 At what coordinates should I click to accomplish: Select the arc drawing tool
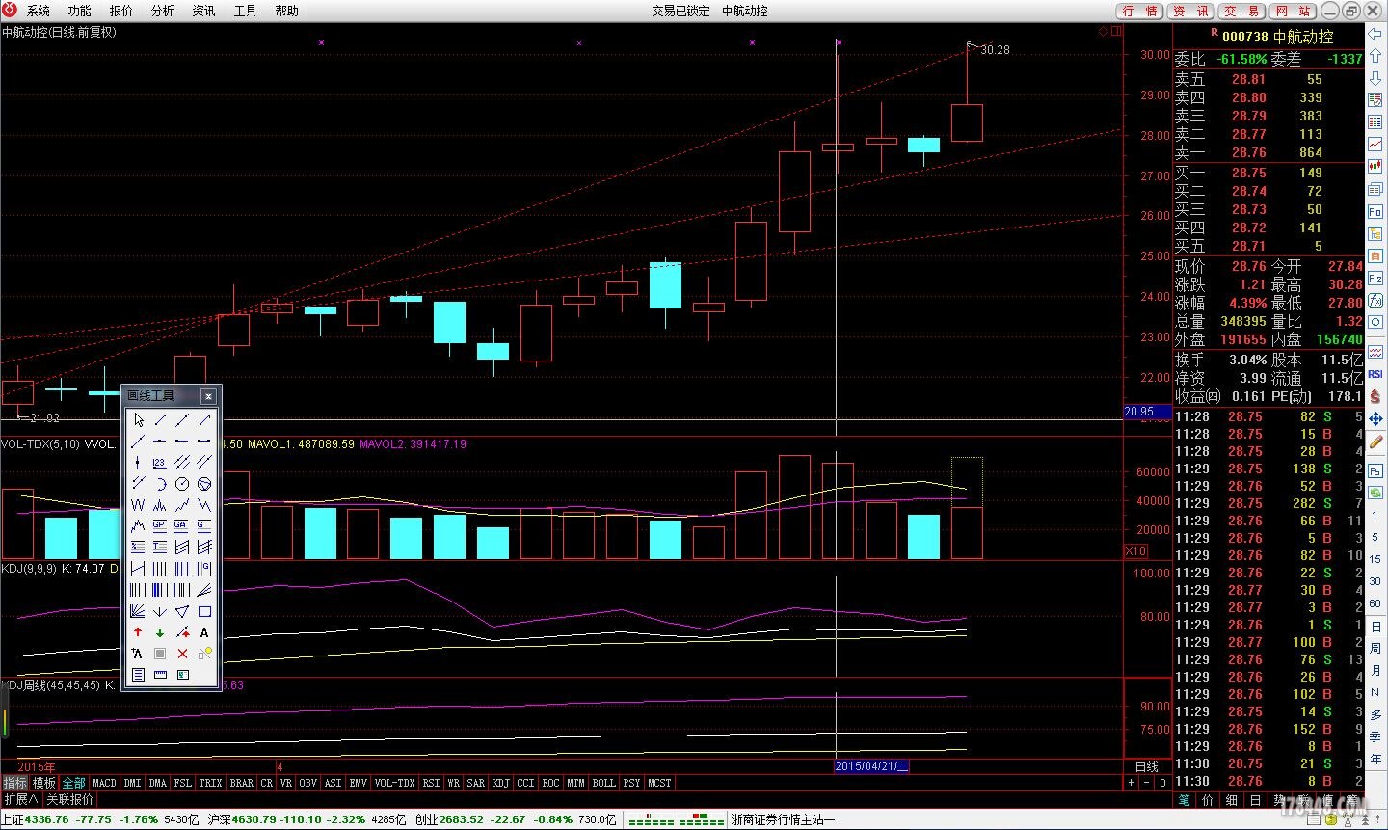click(x=160, y=484)
